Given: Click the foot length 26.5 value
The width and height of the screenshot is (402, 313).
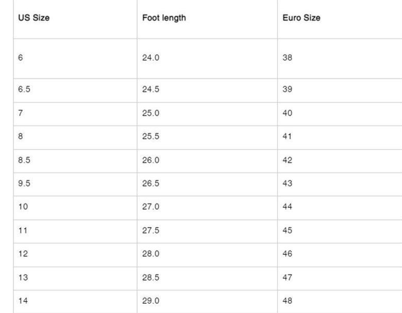Looking at the screenshot, I should 150,183.
